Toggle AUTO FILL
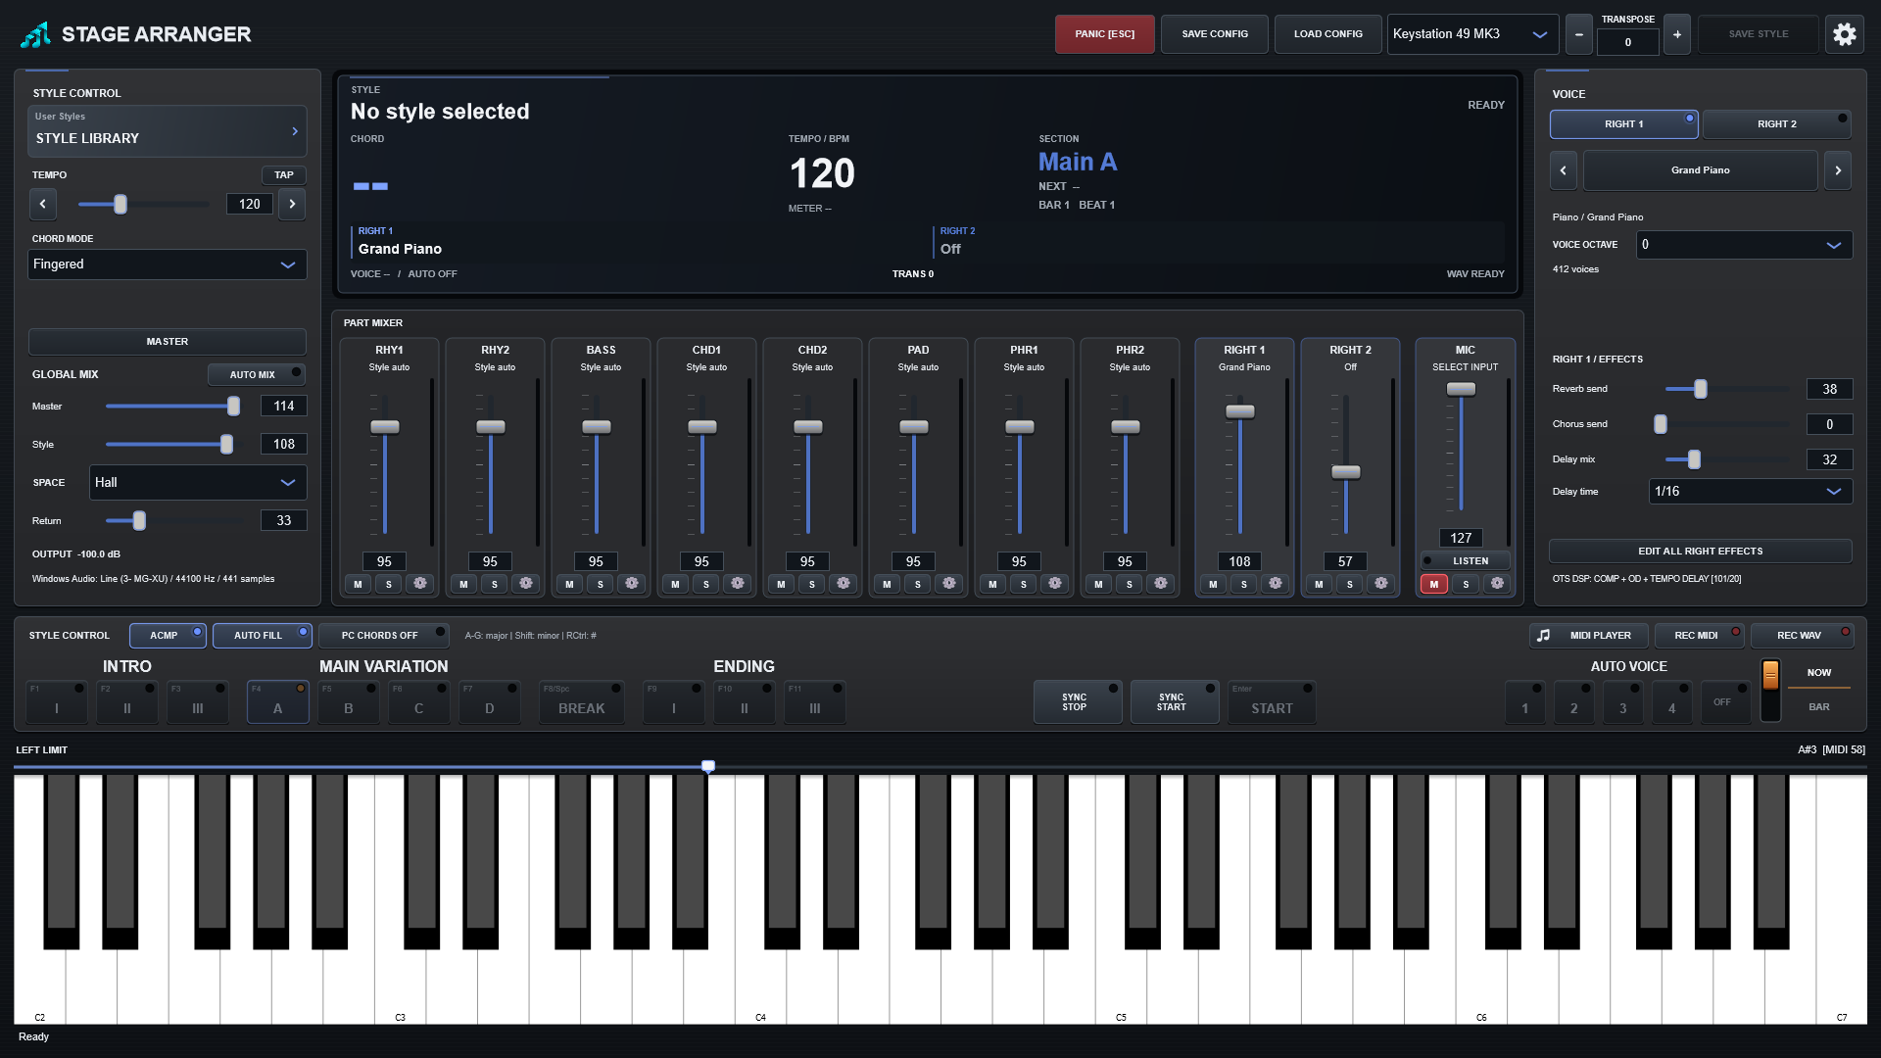 [x=262, y=636]
